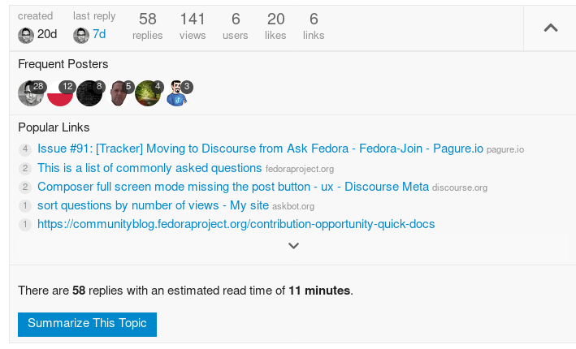The height and width of the screenshot is (349, 576).
Task: Select frequent poster avatar with 5 posts
Action: (x=121, y=94)
